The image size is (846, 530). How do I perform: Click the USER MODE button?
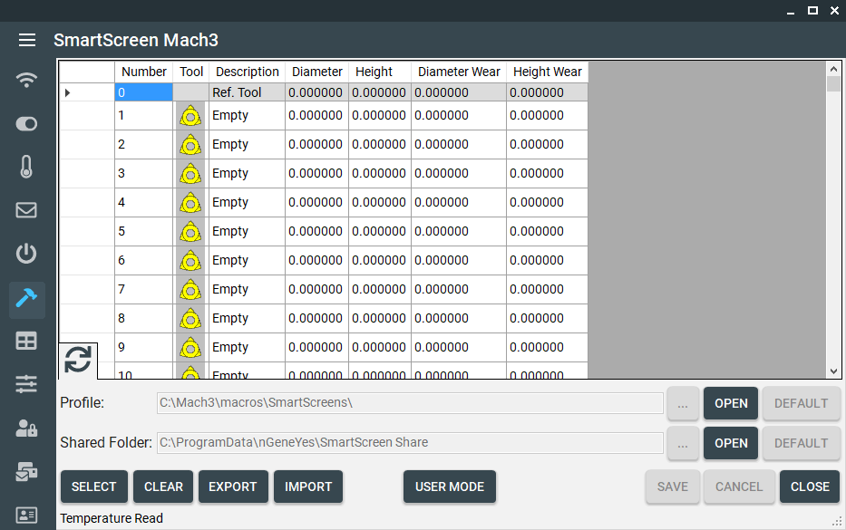coord(449,487)
